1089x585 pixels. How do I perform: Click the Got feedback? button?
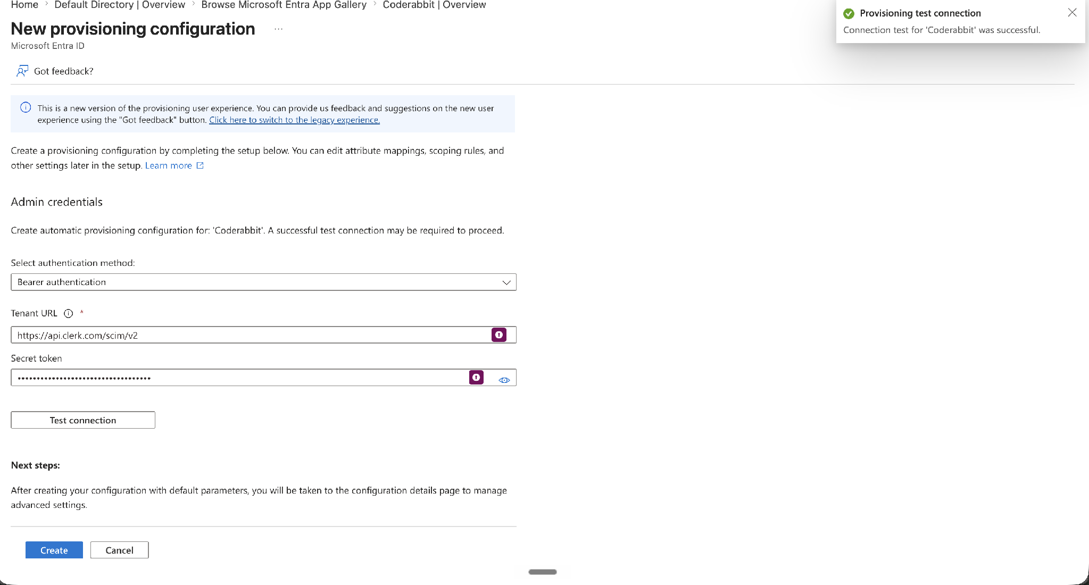click(x=55, y=71)
